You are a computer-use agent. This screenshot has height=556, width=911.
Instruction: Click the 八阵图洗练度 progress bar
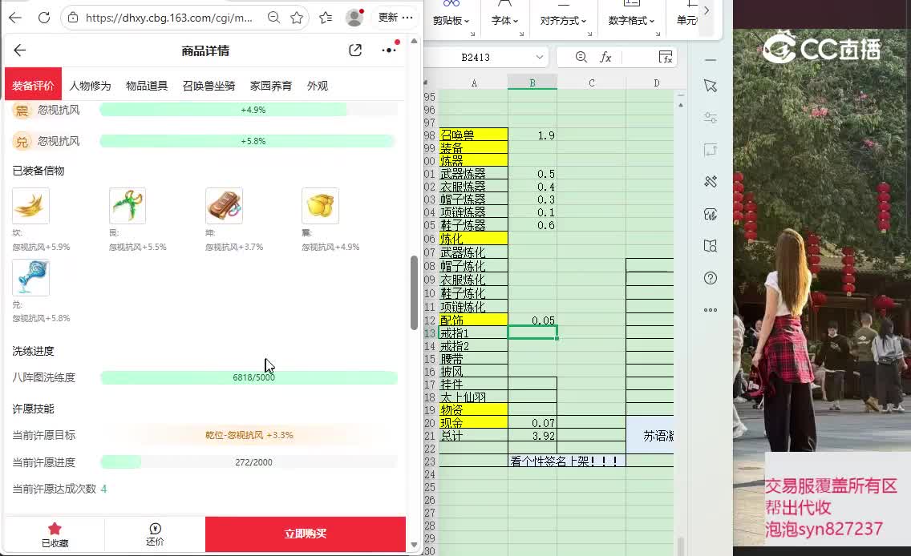(249, 377)
